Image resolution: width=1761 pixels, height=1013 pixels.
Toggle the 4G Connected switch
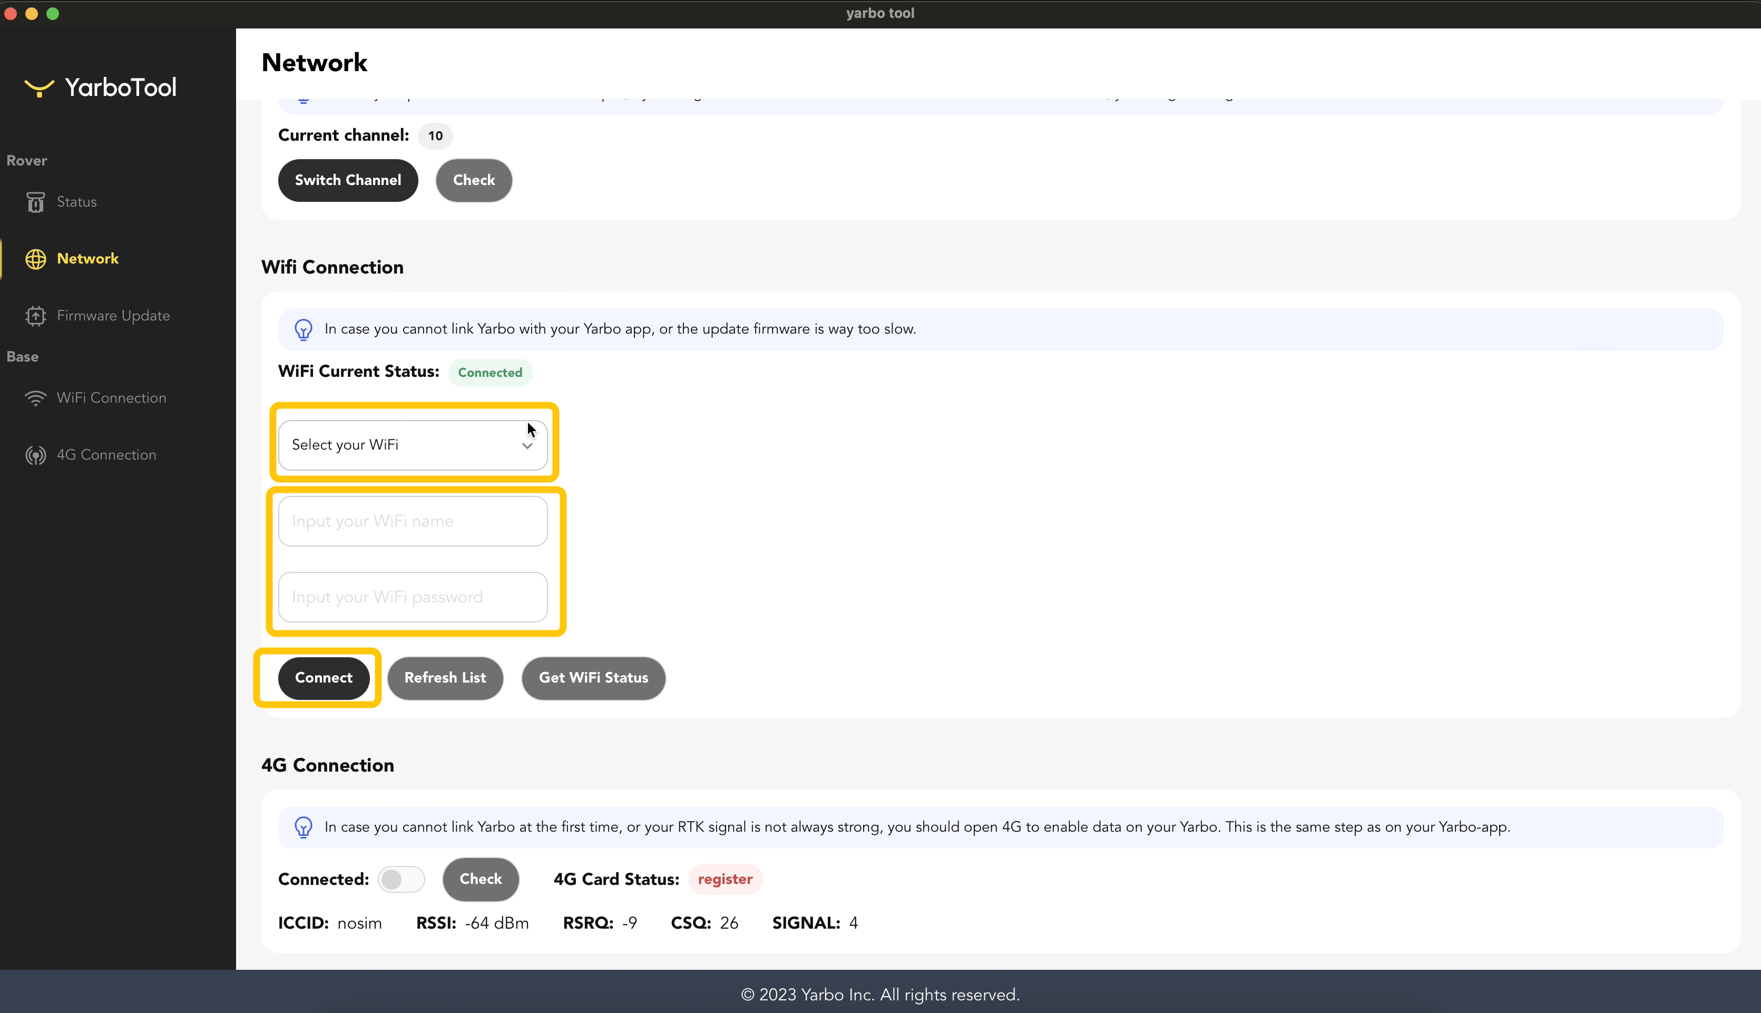point(402,880)
